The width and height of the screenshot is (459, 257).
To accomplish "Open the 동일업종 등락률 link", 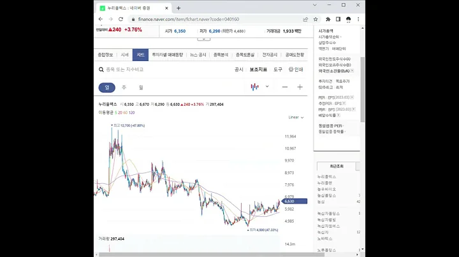I will [x=331, y=132].
